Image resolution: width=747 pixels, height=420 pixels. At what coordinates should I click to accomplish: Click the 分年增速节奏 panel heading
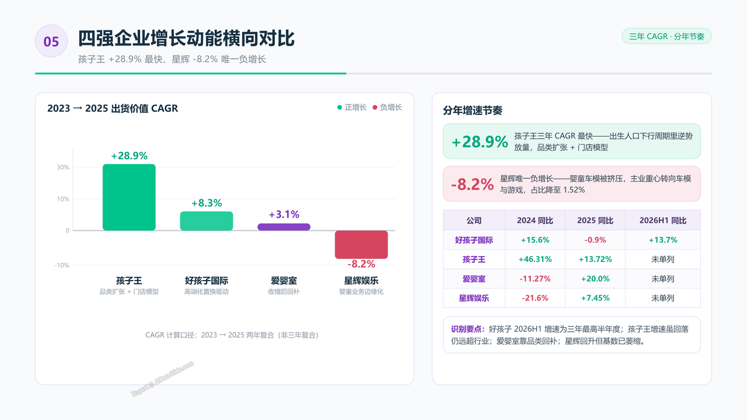coord(473,110)
